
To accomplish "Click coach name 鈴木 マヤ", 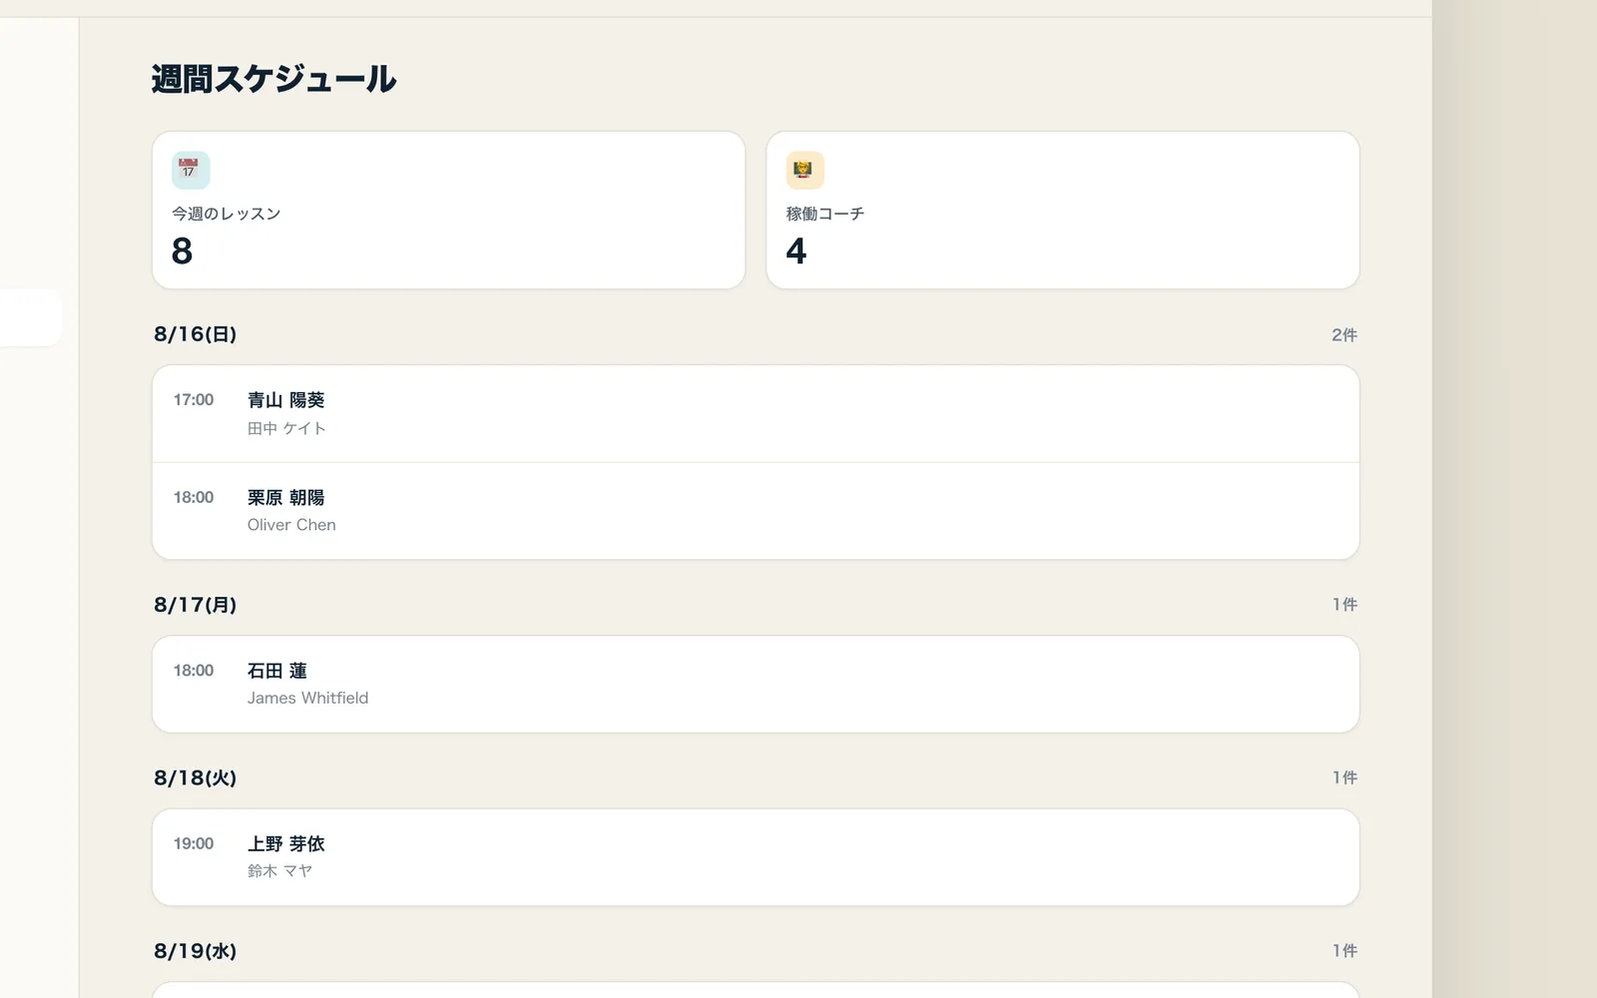I will coord(279,871).
